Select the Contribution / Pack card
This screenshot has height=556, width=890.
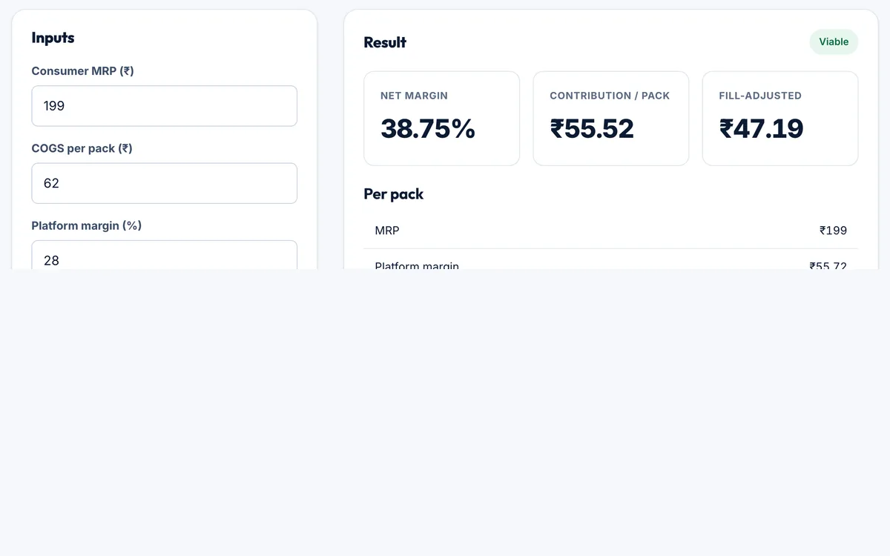(x=611, y=119)
